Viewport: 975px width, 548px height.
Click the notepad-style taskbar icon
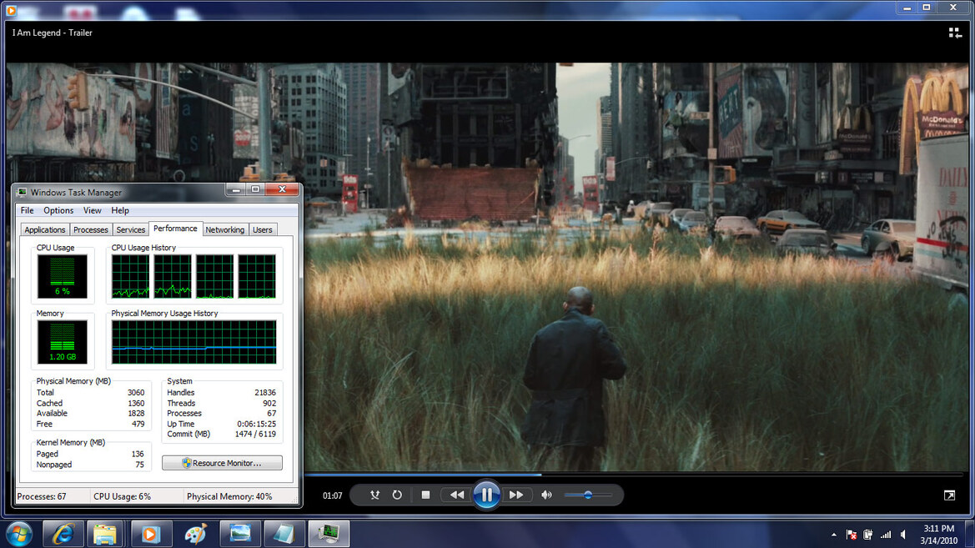point(284,534)
